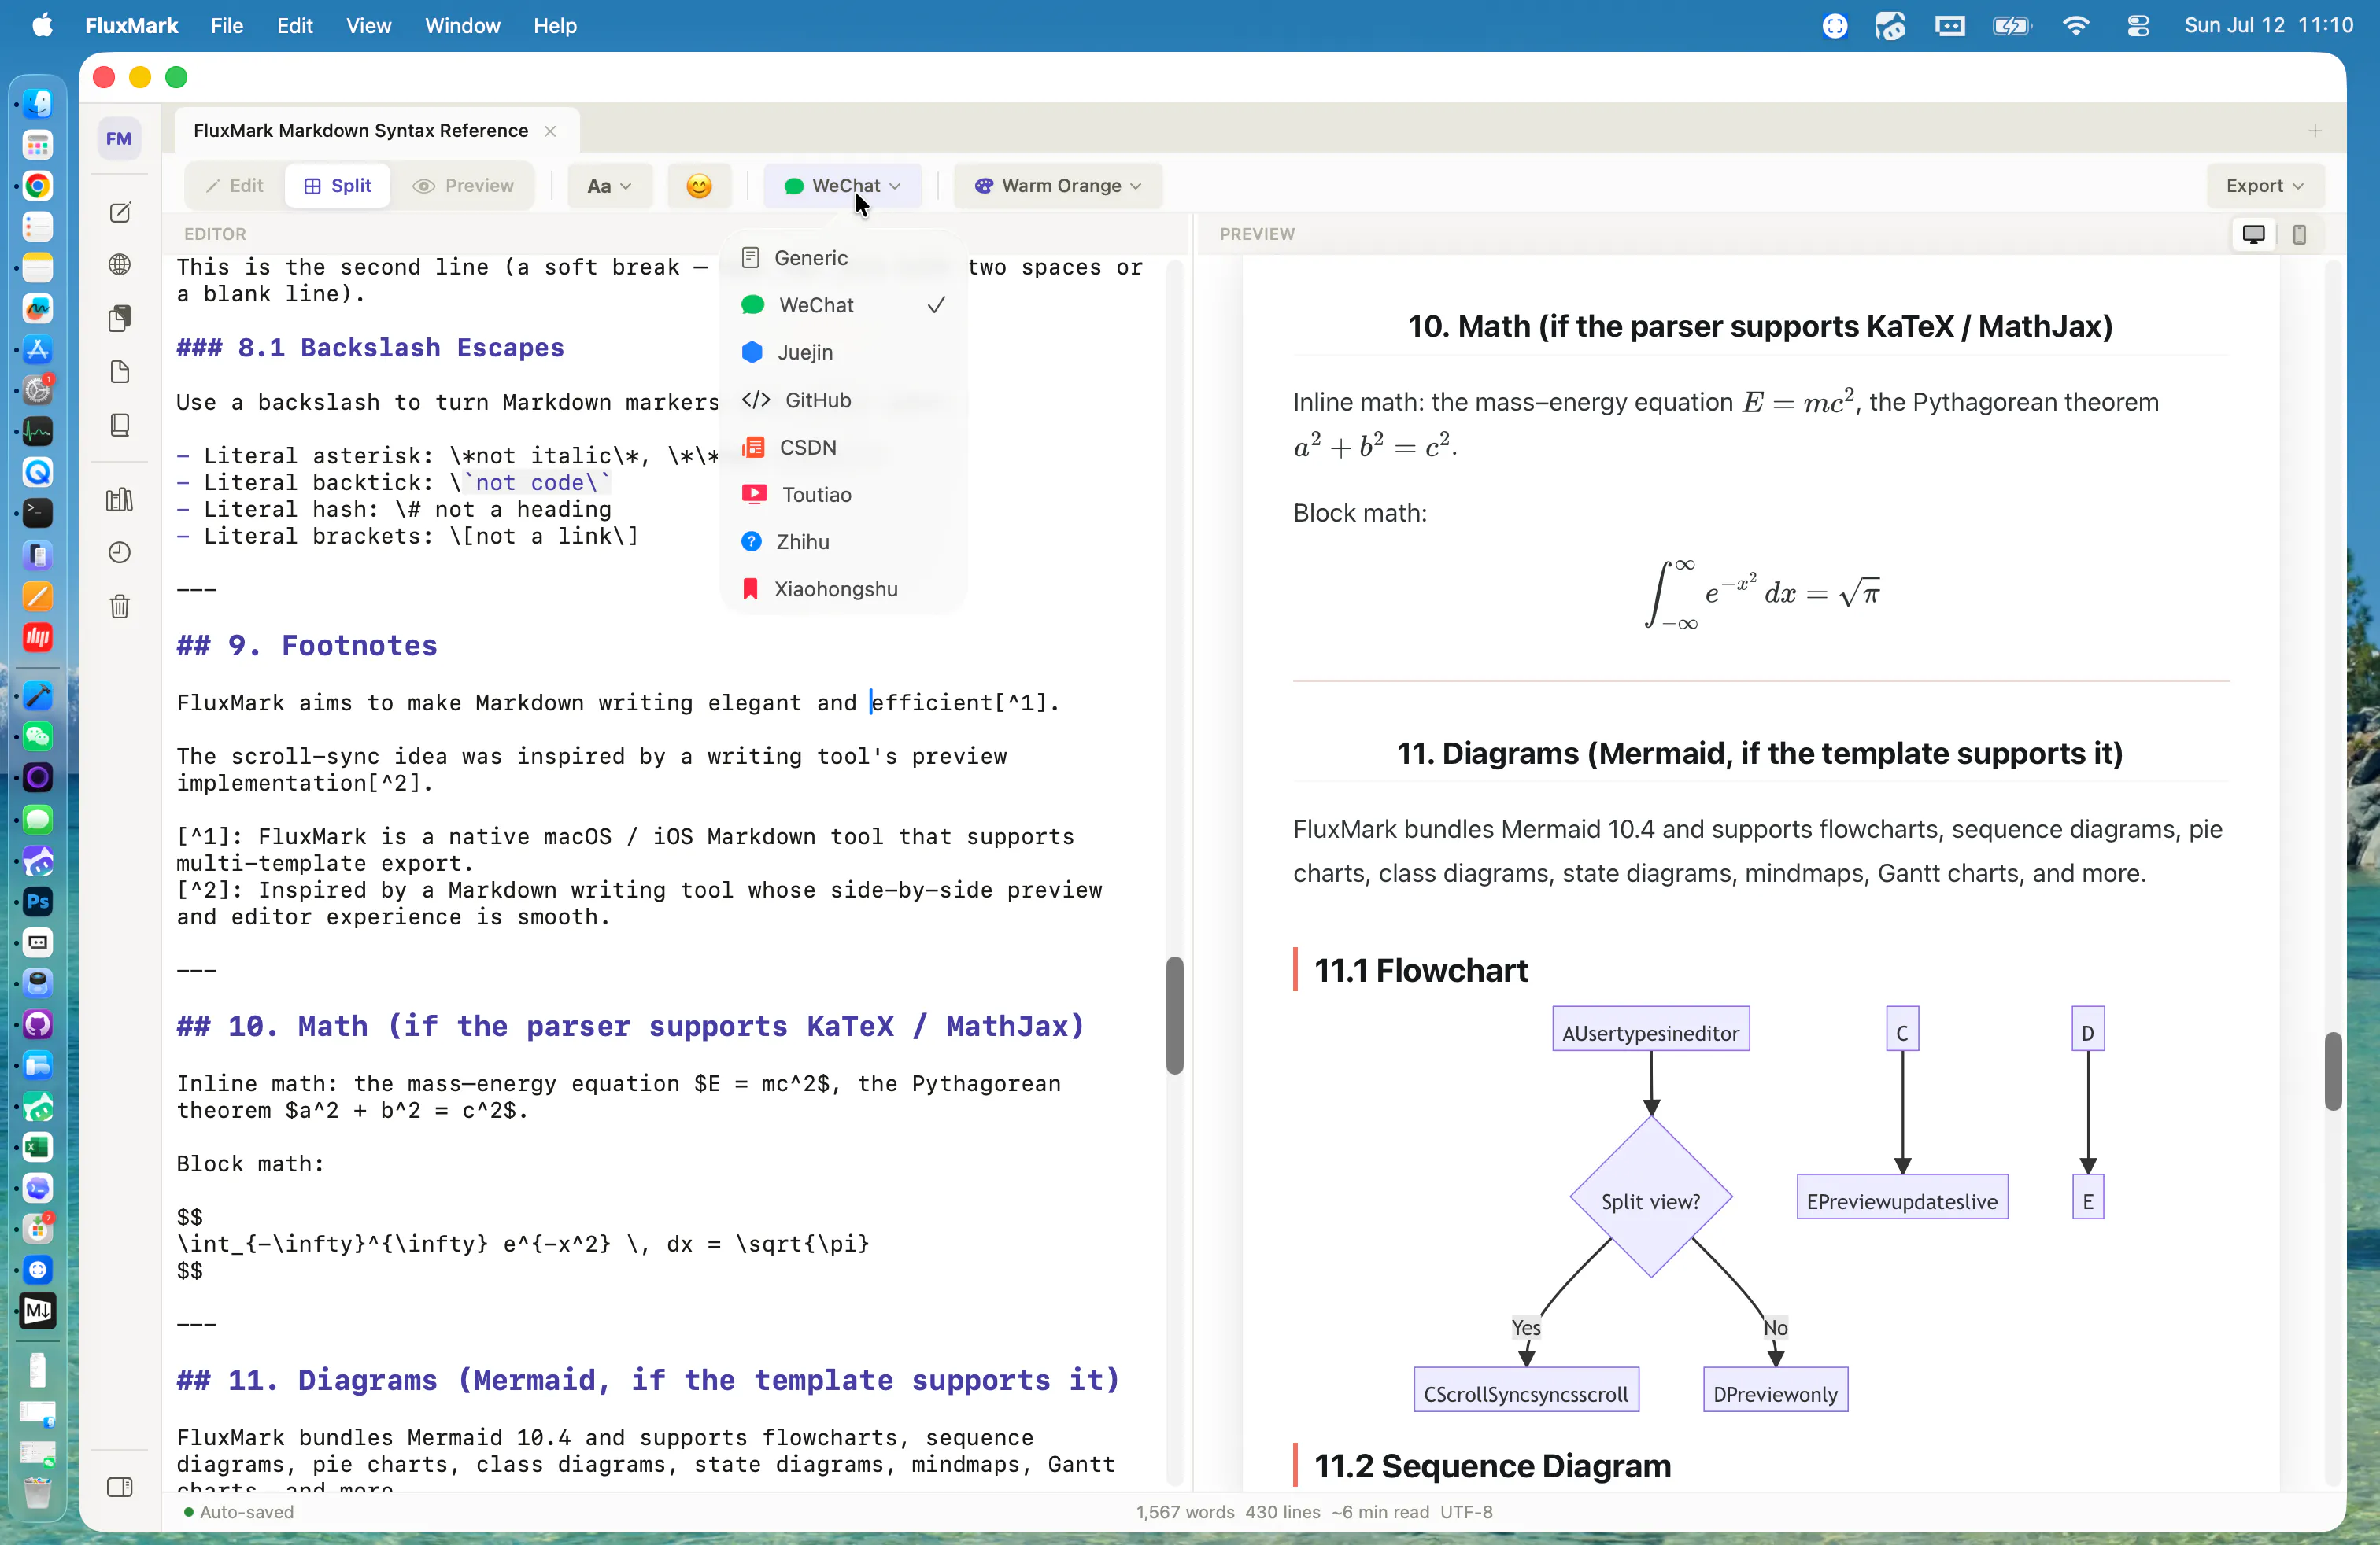This screenshot has height=1545, width=2380.
Task: Switch to Split mode
Action: (x=337, y=186)
